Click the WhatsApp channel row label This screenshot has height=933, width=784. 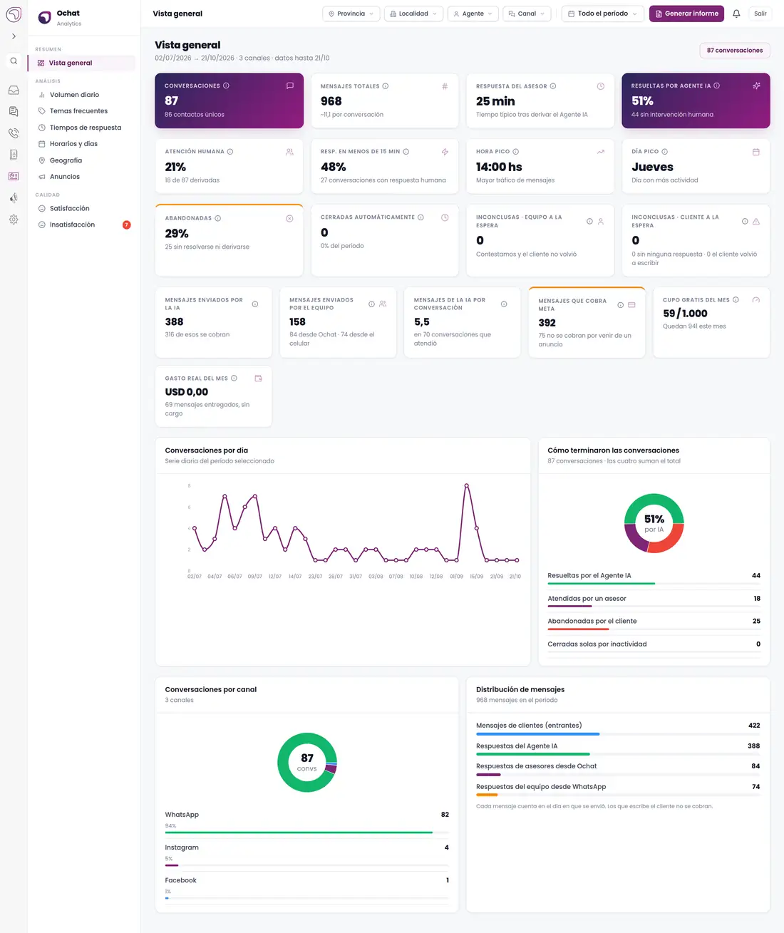pyautogui.click(x=182, y=815)
